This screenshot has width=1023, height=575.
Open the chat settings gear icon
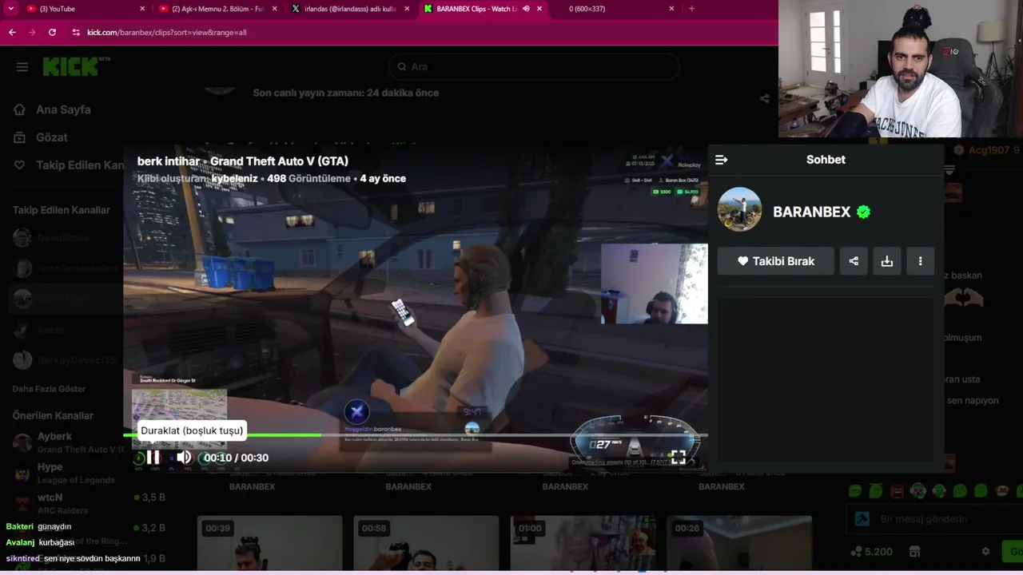tap(985, 552)
